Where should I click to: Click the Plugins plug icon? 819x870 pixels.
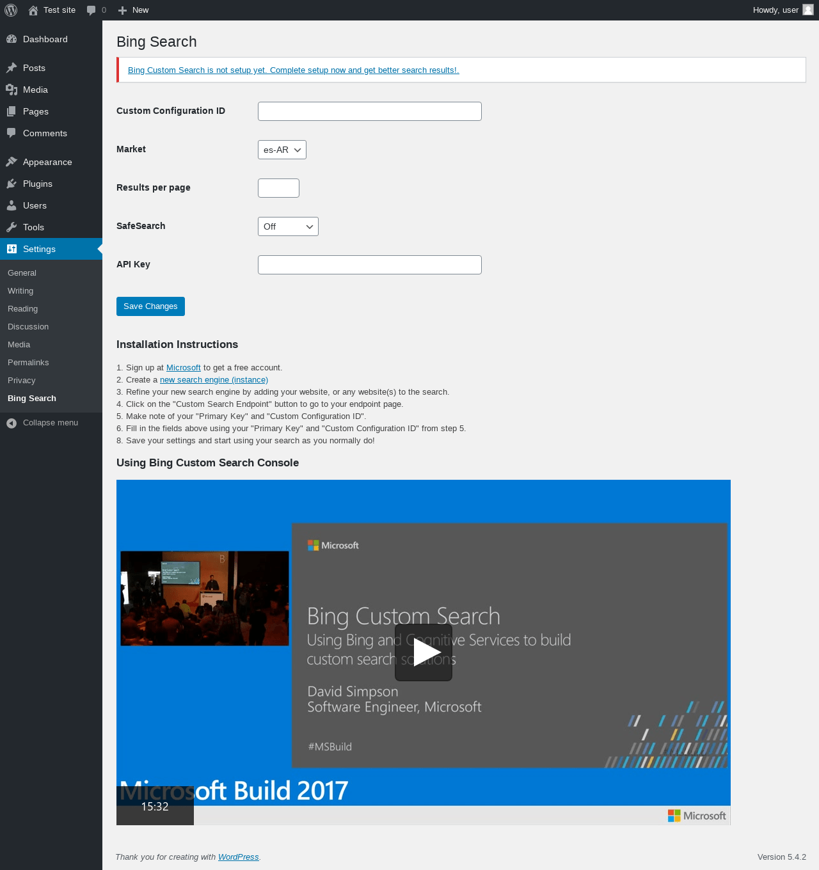pos(12,184)
